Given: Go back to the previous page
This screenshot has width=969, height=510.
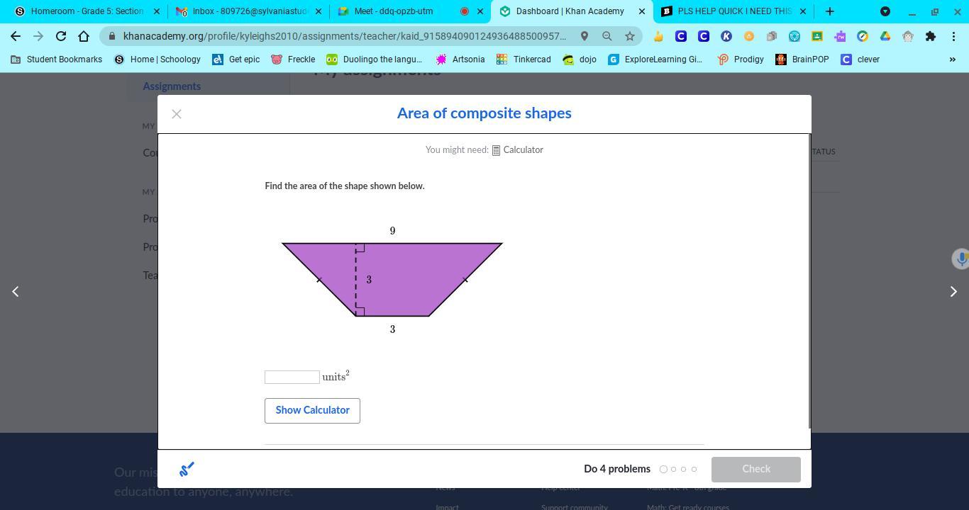Looking at the screenshot, I should [16, 36].
